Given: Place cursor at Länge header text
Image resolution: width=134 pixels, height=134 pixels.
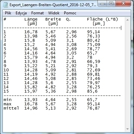Looking at the screenshot, I should tap(31, 19).
